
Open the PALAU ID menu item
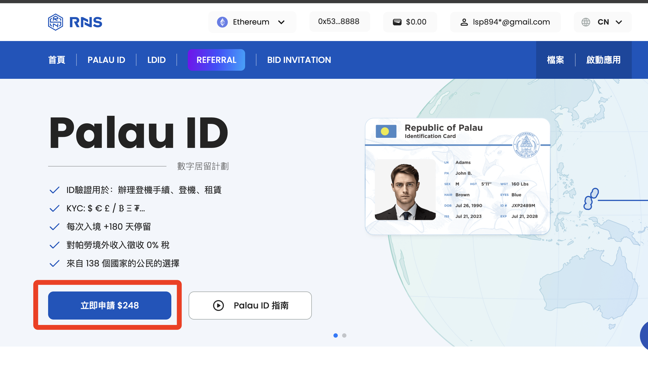tap(106, 60)
